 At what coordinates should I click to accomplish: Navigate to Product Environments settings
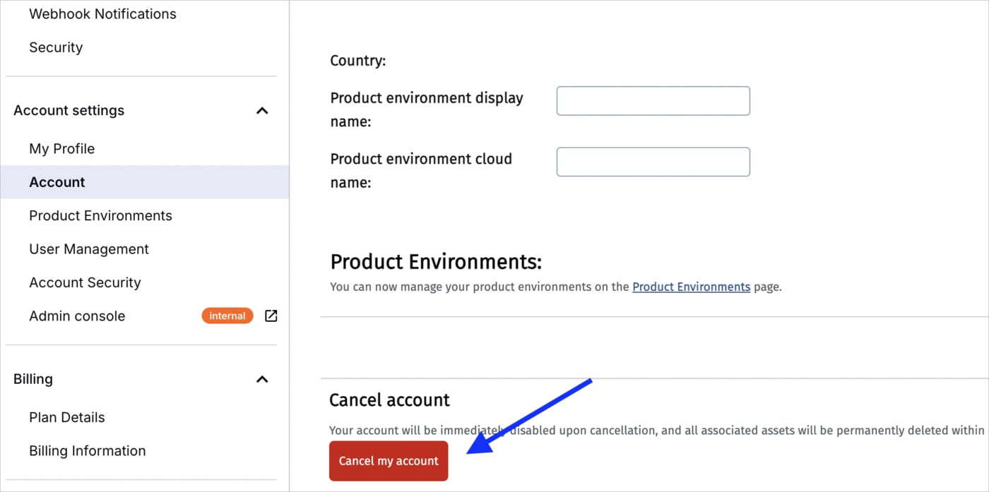pyautogui.click(x=100, y=215)
